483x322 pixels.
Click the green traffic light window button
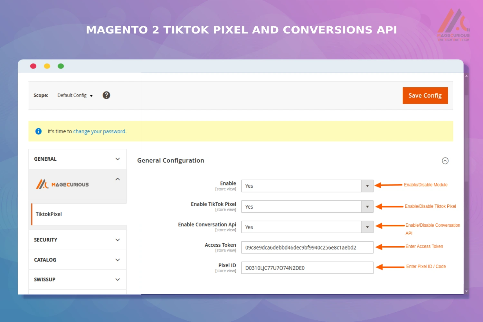tap(61, 66)
